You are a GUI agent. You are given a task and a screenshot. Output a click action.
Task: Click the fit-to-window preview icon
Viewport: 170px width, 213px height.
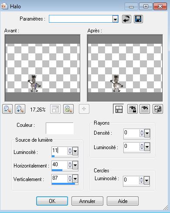click(55, 109)
